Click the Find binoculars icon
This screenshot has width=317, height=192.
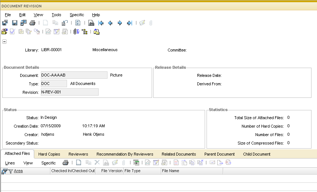(91, 23)
